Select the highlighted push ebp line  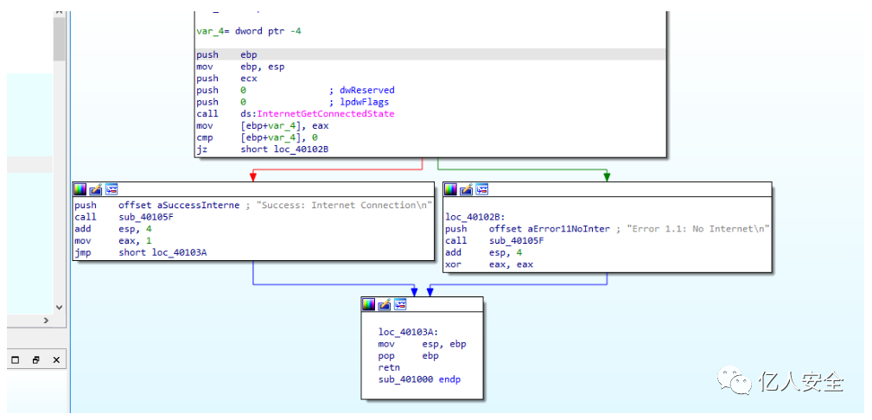click(430, 54)
